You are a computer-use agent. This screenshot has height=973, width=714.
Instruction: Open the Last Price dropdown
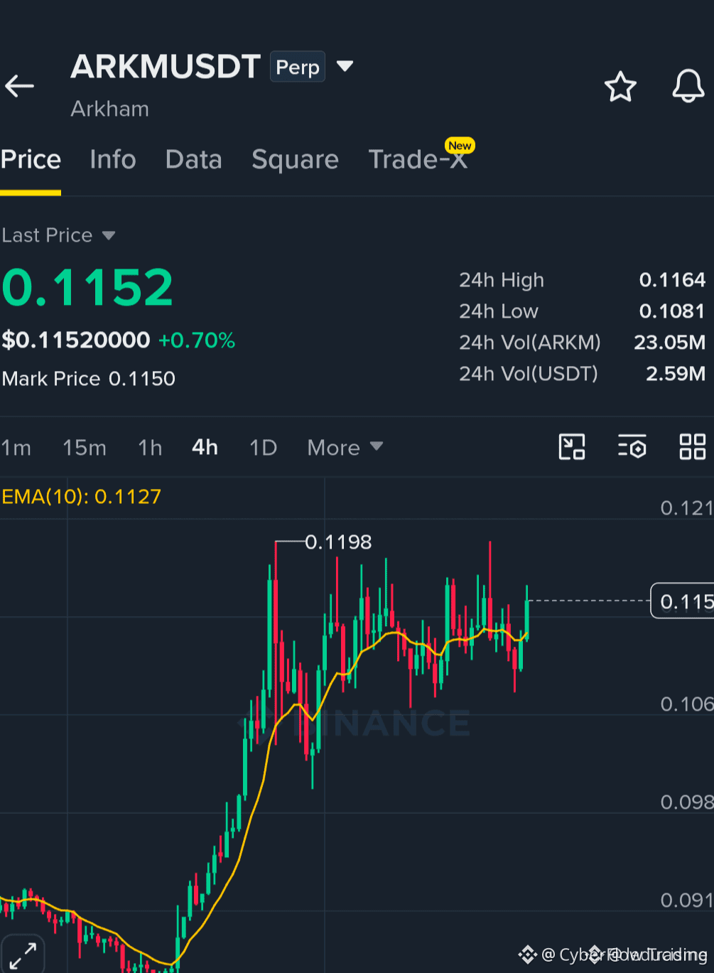(58, 235)
